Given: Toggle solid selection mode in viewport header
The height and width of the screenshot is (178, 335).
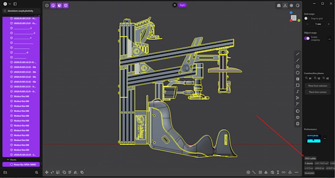Looking at the screenshot, I should click(66, 5).
